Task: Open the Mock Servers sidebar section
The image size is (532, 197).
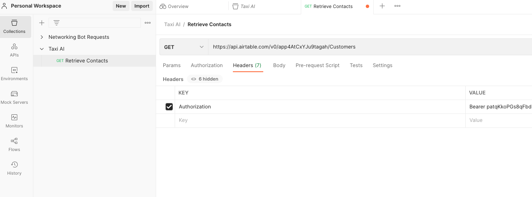Action: (14, 98)
